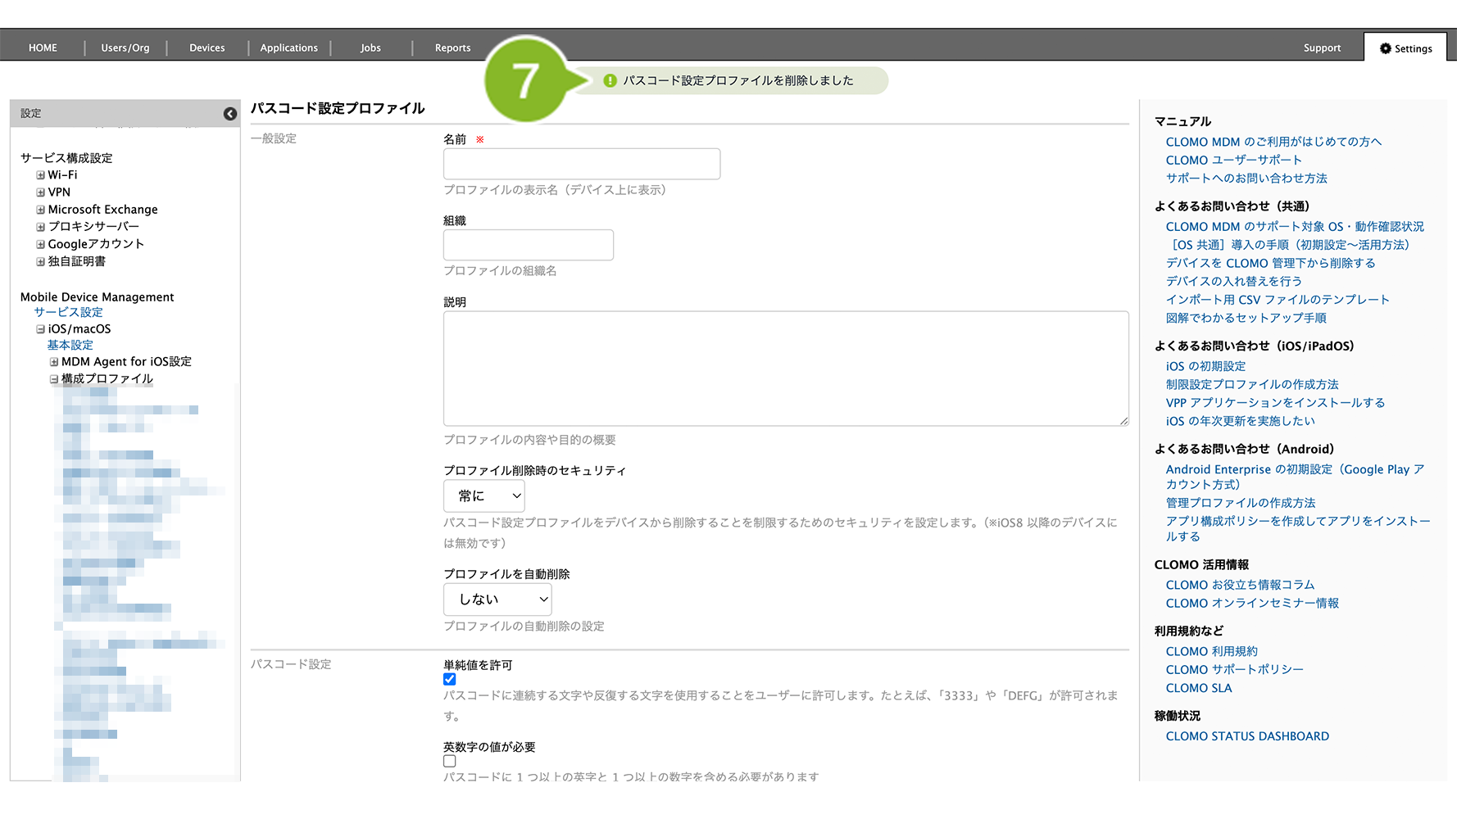Go to Devices menu
The image size is (1457, 819).
207,48
